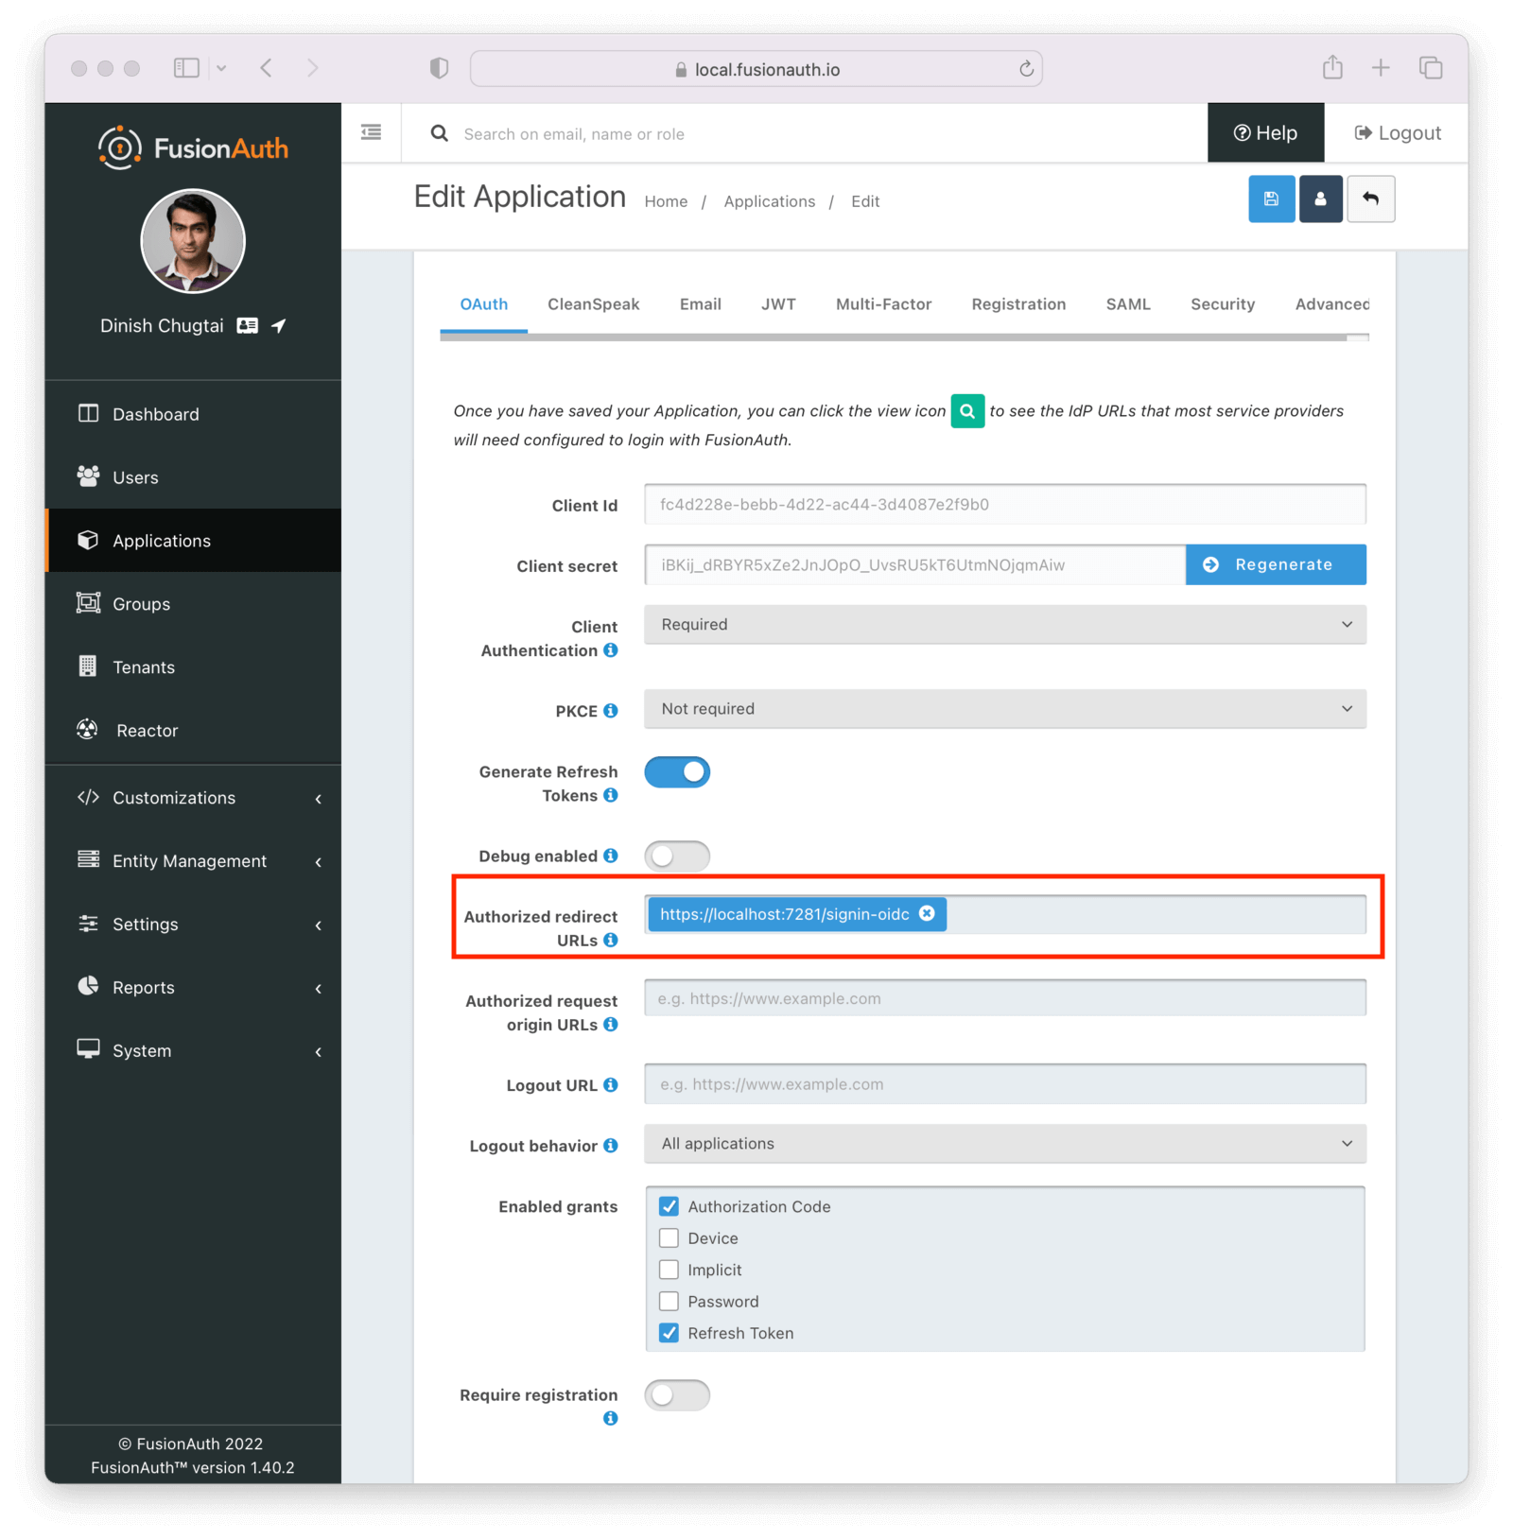Click info icon for Authorized redirect URLs
1513x1539 pixels.
click(x=611, y=940)
